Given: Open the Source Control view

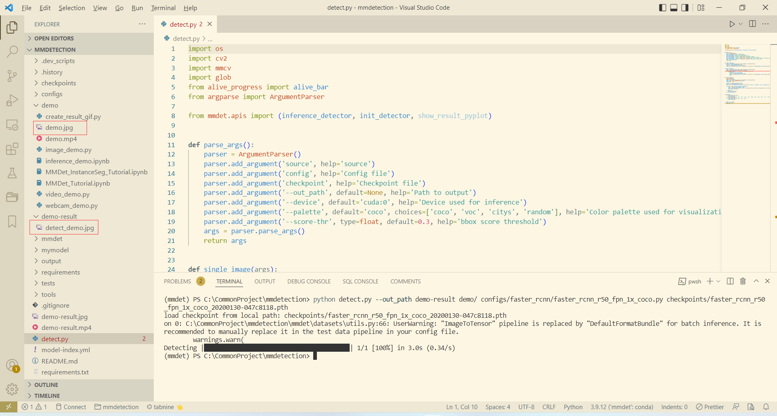Looking at the screenshot, I should 12,76.
